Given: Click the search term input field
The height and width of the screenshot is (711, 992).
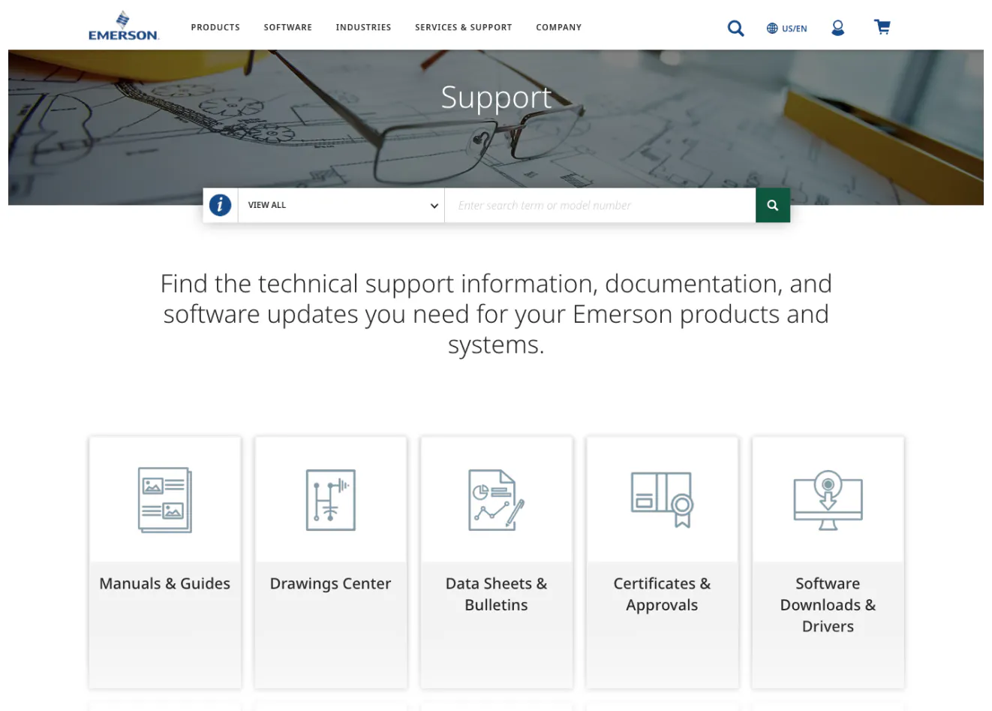Looking at the screenshot, I should coord(600,205).
